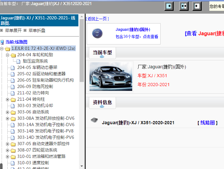Click the gray book icon beside Jaguar XJ entry
This screenshot has height=169, width=224.
pos(94,120)
